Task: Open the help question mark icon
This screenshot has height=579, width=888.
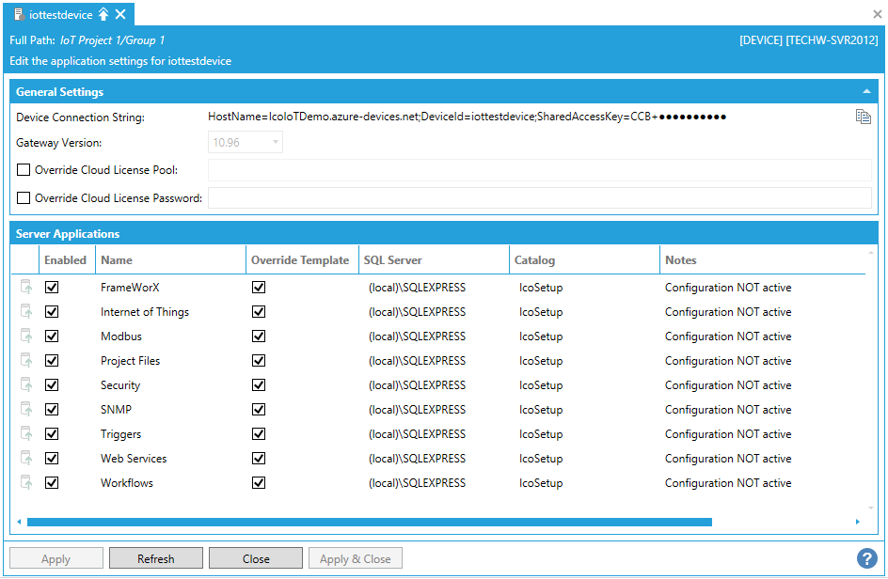Action: pos(866,558)
